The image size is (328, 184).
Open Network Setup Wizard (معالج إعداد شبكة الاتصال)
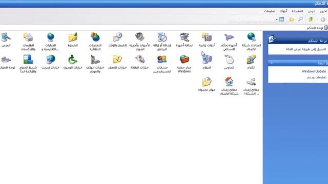pos(229,82)
